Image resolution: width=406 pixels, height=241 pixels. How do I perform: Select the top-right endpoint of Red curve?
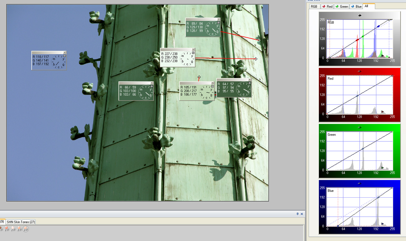point(392,76)
